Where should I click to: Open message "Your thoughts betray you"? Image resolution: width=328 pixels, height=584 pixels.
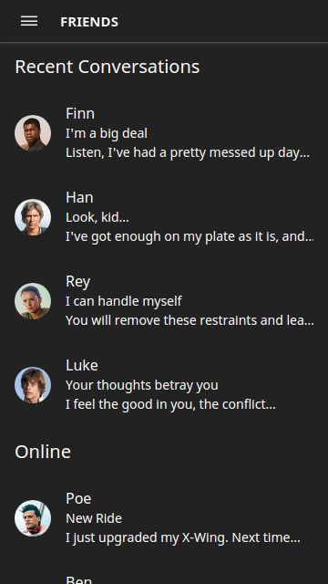(x=142, y=385)
